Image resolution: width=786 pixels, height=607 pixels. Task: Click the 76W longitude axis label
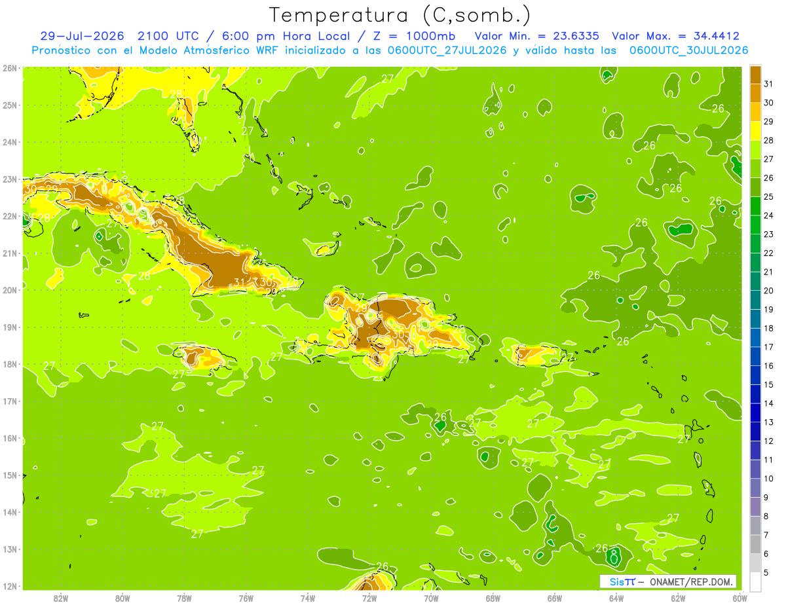[x=246, y=598]
